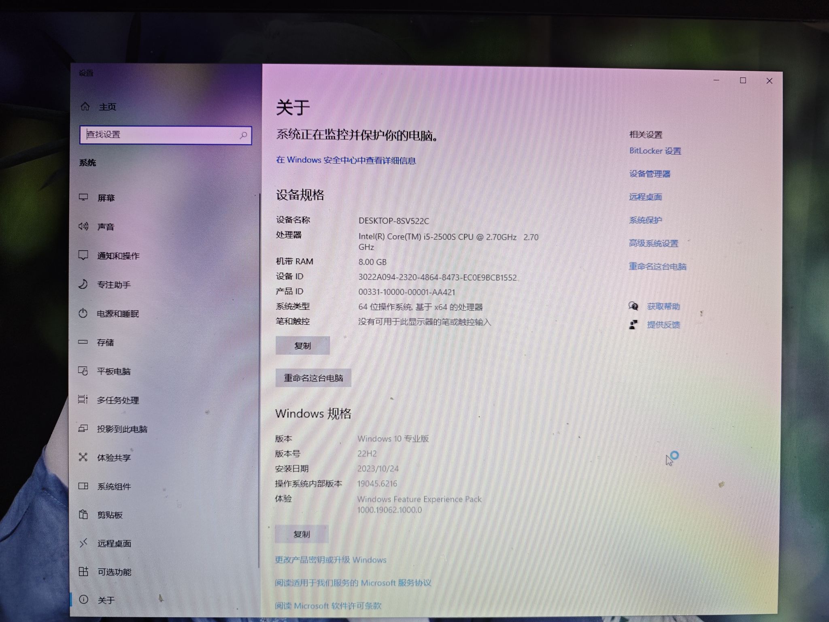Select the 屏幕 display icon
829x622 pixels.
click(x=83, y=197)
